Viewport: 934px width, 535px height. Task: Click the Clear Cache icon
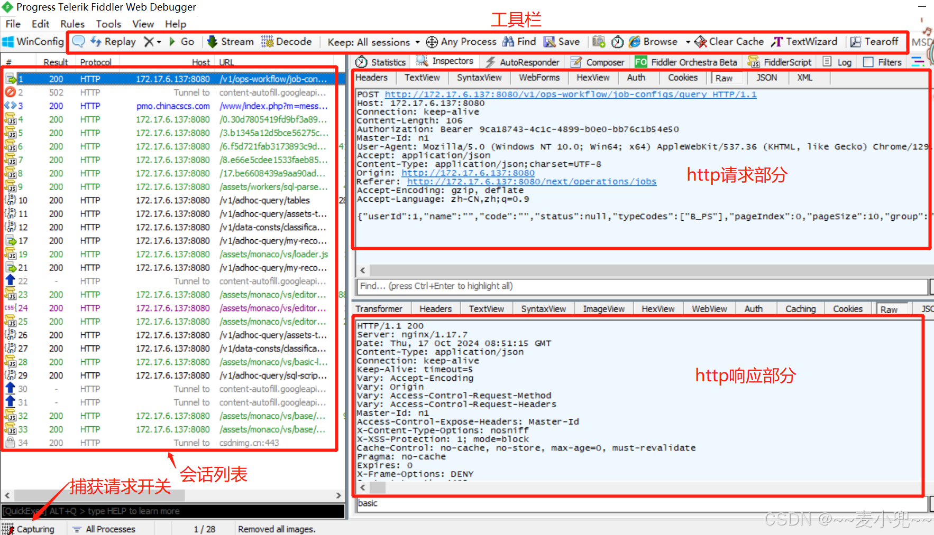click(700, 42)
